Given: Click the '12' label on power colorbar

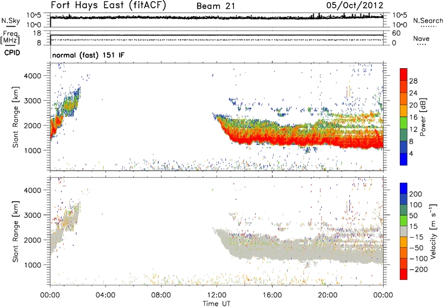Looking at the screenshot, I should click(413, 130).
